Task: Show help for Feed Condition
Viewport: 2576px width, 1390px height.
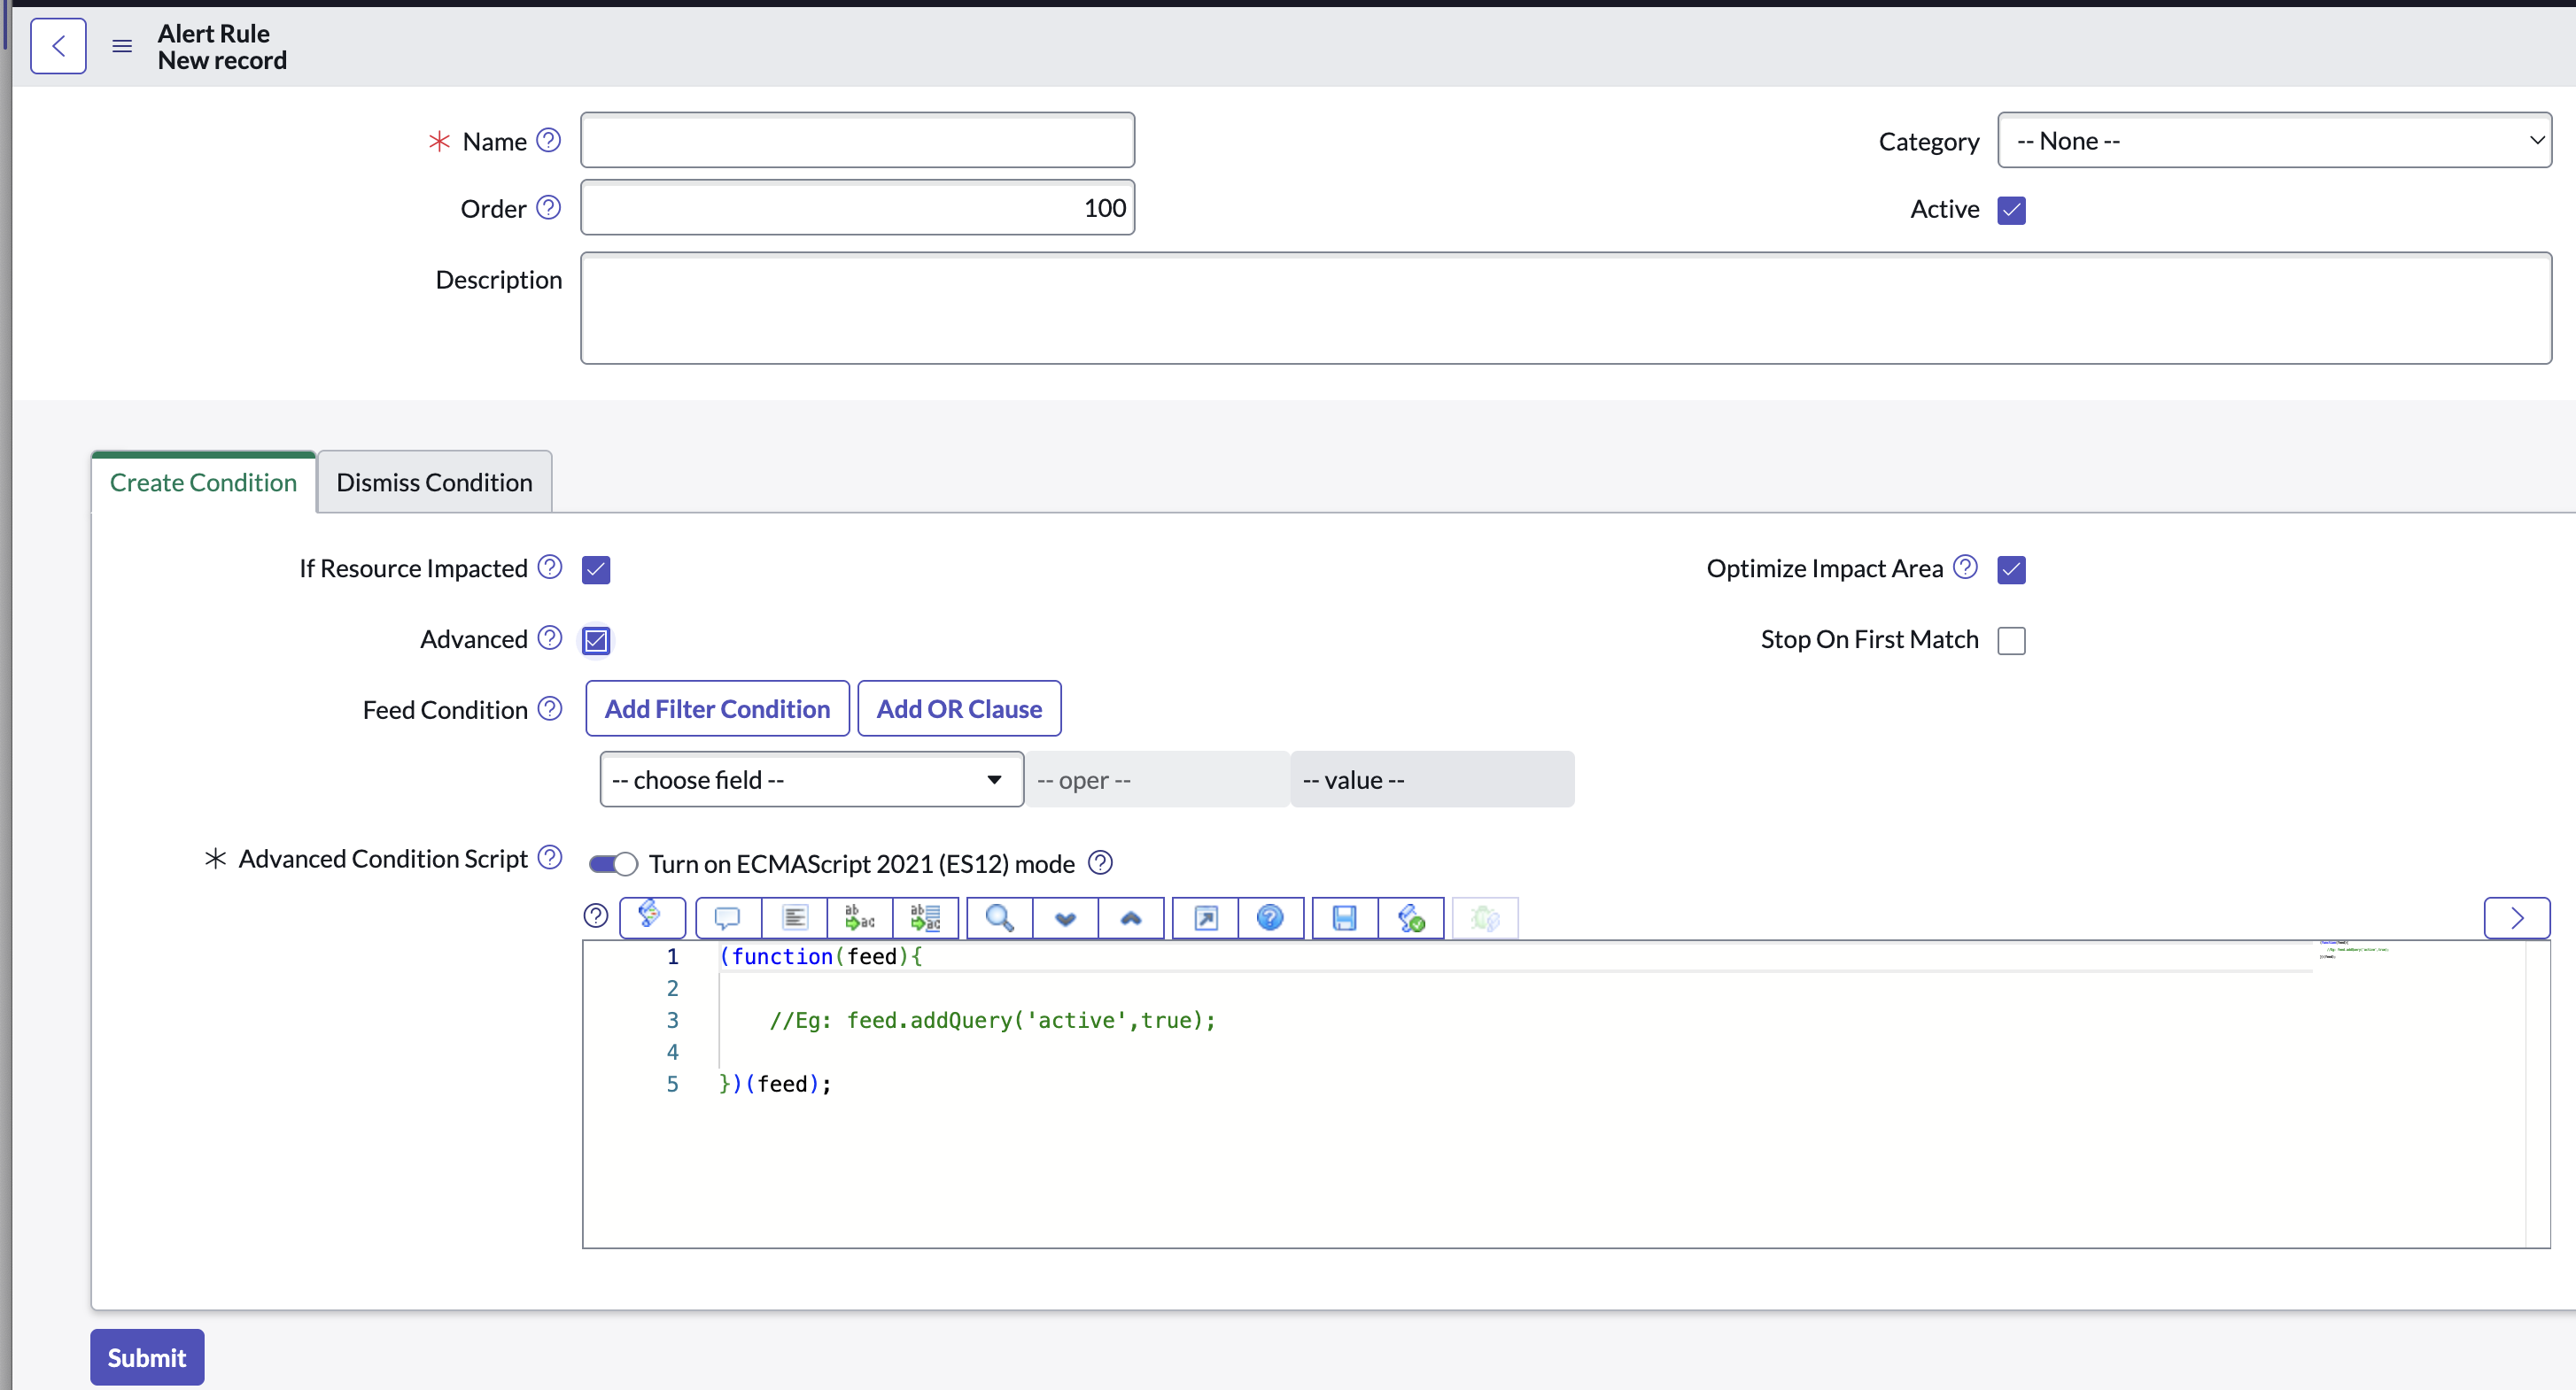Action: [550, 708]
